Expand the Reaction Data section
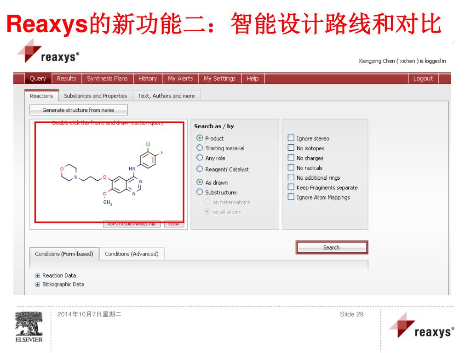Screen dimensions: 471x353 tap(38, 276)
